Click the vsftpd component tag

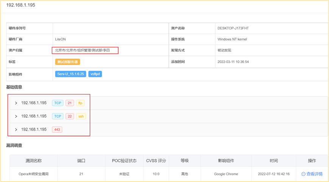tap(95, 74)
